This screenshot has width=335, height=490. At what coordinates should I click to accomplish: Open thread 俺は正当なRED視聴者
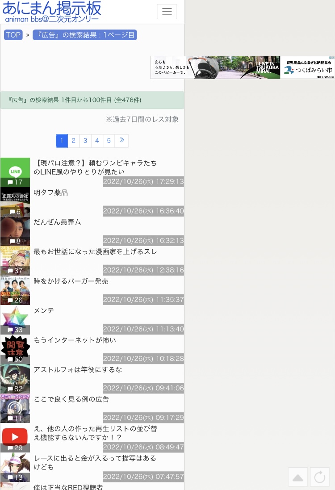pyautogui.click(x=68, y=487)
